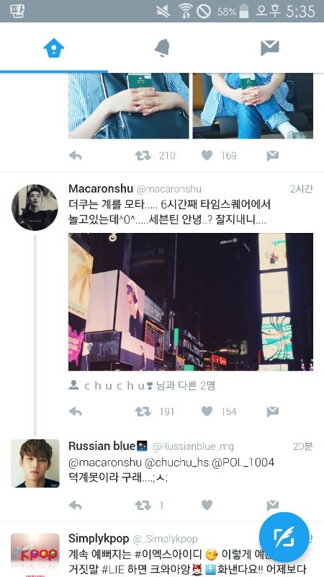
Task: Open the Notifications bell tab
Action: coord(162,48)
